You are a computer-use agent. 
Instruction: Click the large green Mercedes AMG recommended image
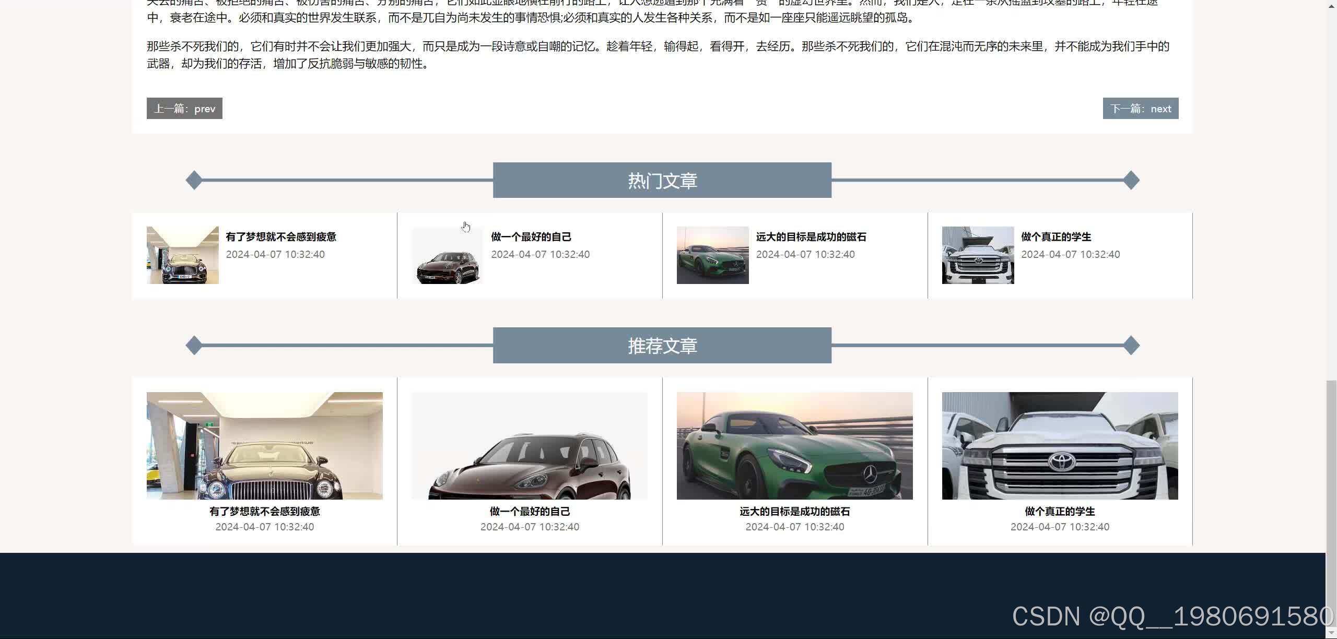pos(794,445)
